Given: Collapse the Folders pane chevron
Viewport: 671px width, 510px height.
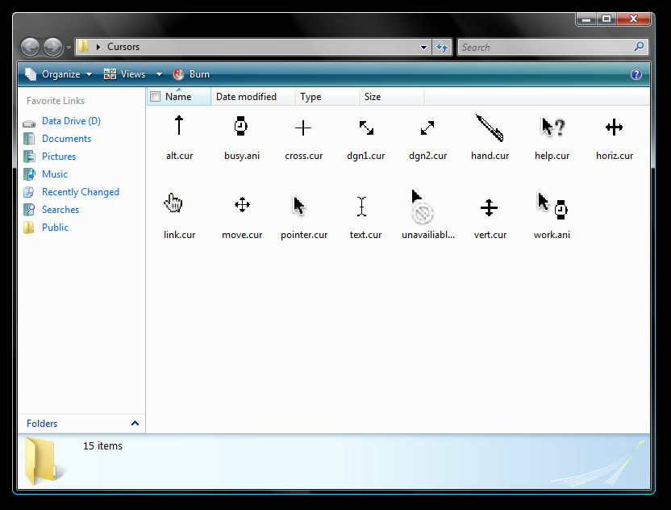Looking at the screenshot, I should click(x=135, y=423).
